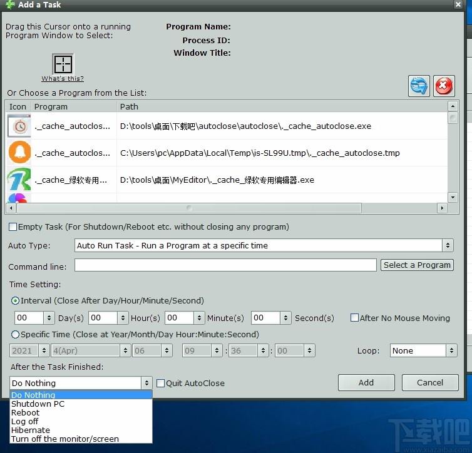
Task: Select Specific Time radio button
Action: (x=15, y=334)
